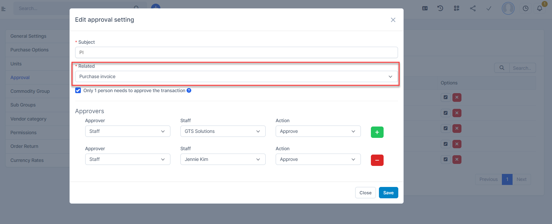Click the green add approver plus button
Screen dimensions: 552x224
pos(377,132)
